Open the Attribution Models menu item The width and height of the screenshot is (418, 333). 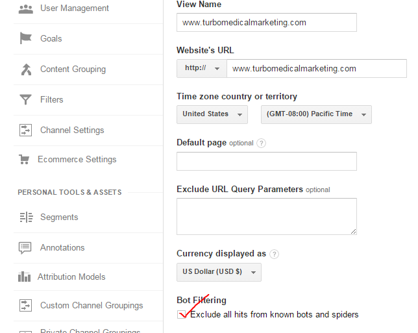coord(71,277)
